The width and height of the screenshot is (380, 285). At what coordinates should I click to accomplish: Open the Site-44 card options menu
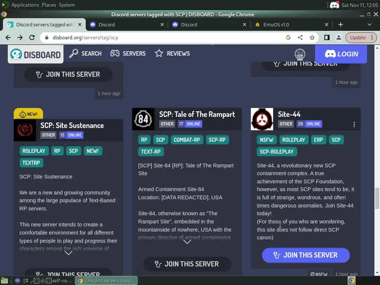tap(354, 125)
